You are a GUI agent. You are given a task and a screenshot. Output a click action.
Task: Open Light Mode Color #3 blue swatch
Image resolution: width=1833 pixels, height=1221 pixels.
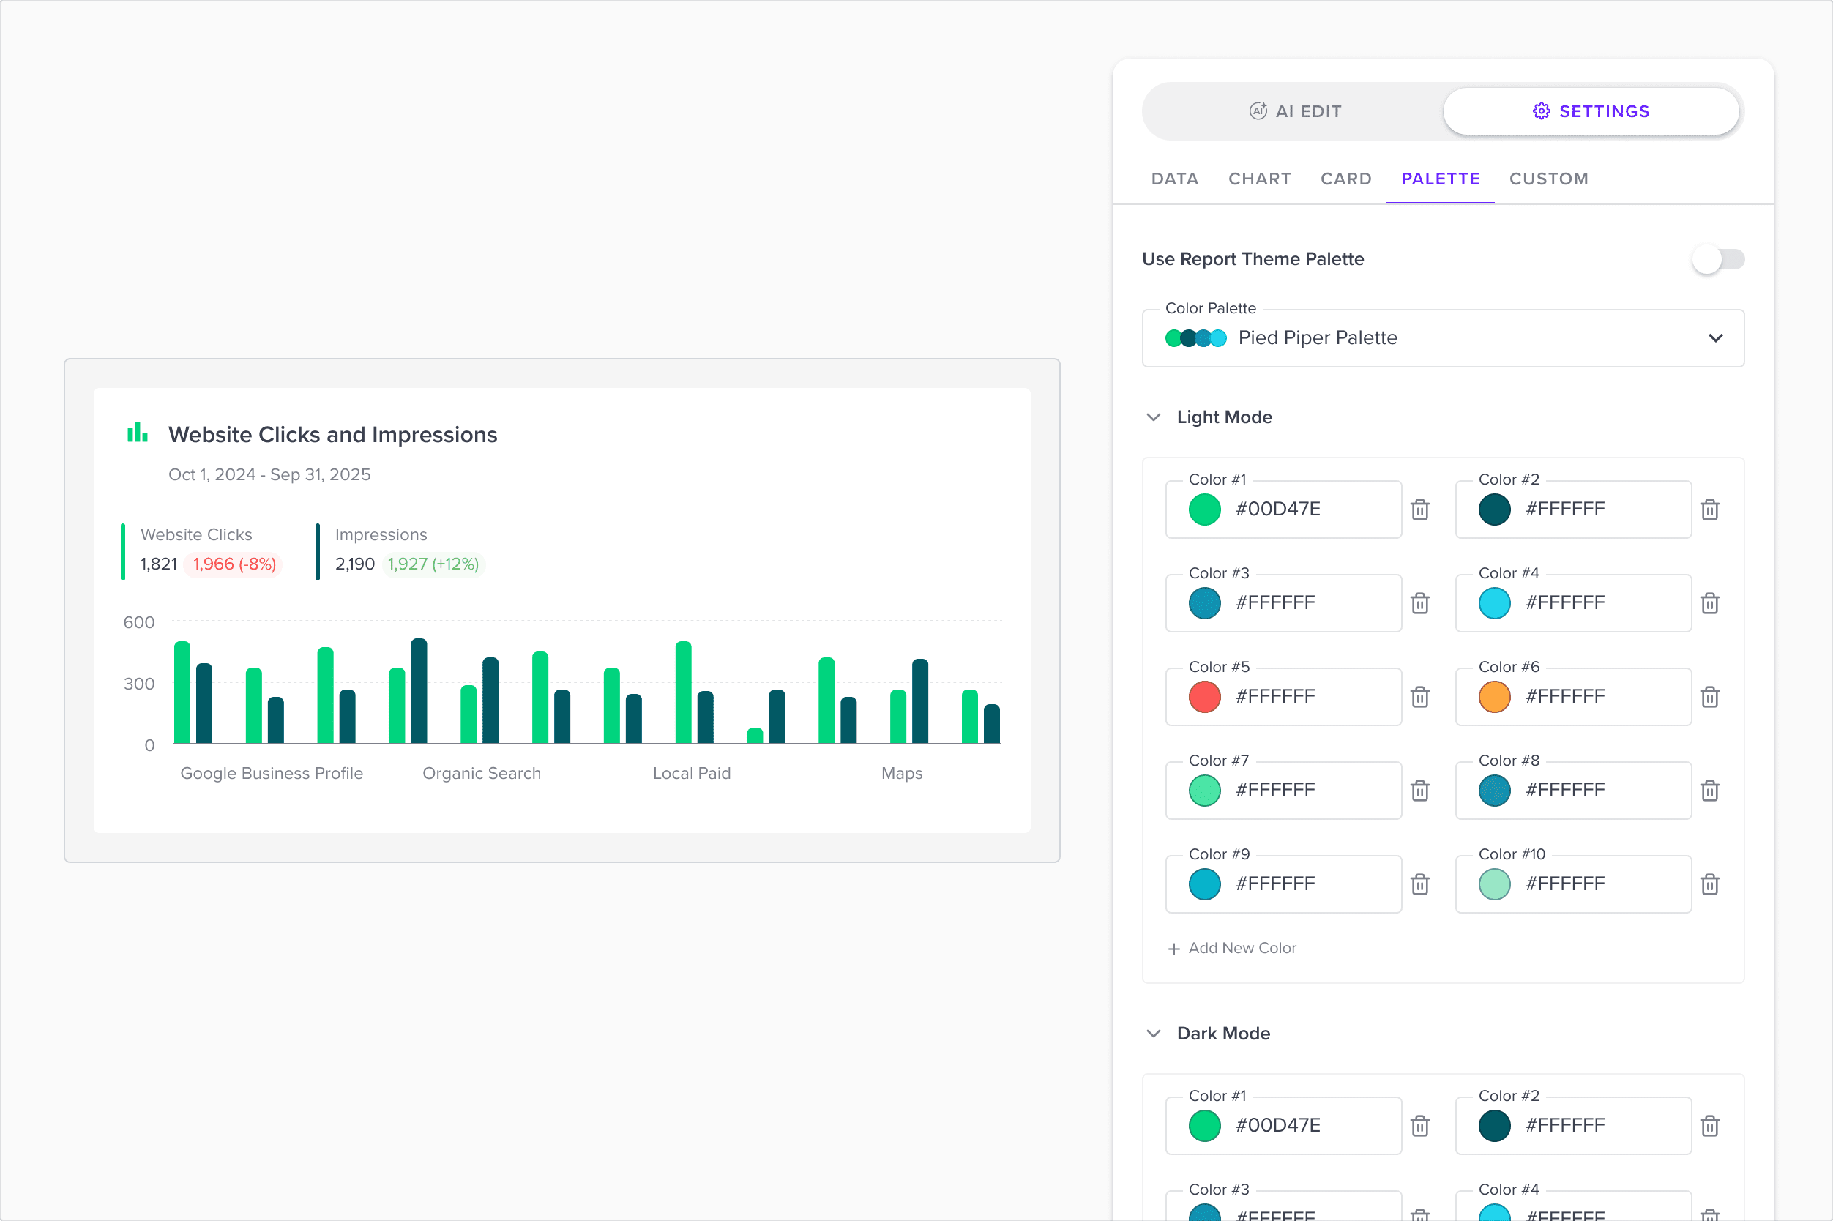(x=1204, y=602)
